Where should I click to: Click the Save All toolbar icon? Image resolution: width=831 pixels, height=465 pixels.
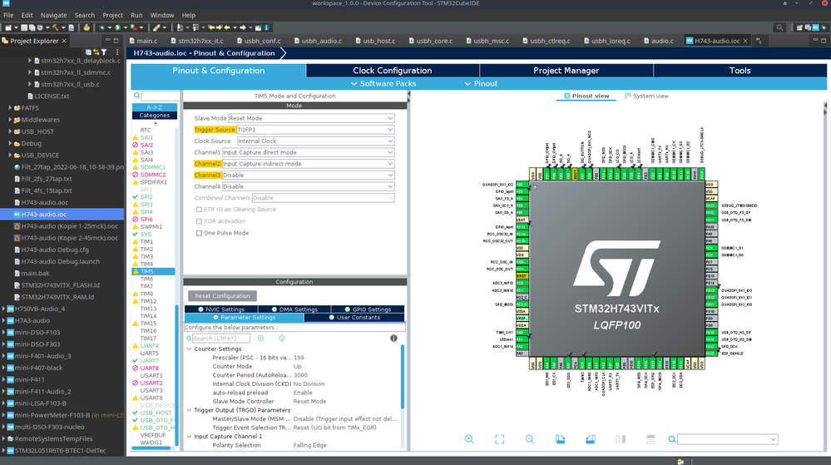pos(32,27)
